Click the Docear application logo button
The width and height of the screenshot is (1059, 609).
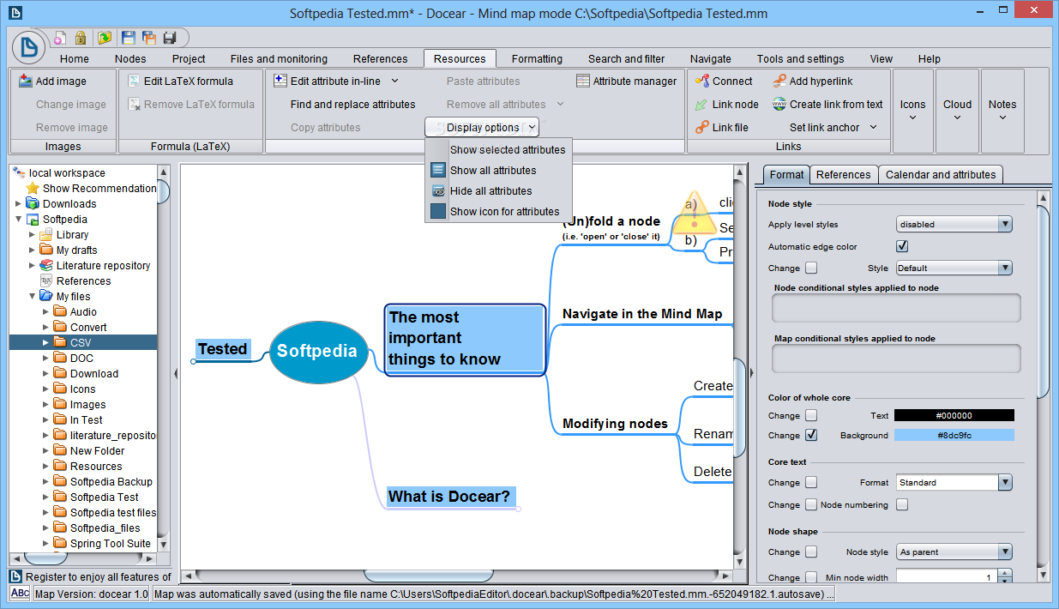pos(29,48)
